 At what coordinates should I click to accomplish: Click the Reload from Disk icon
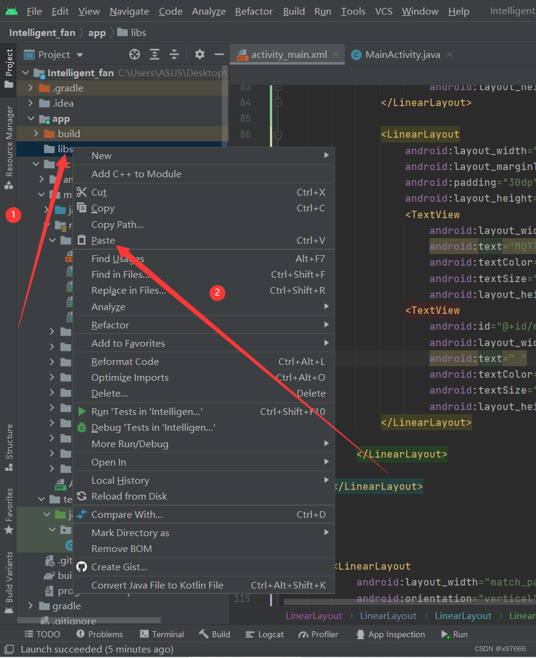[82, 497]
